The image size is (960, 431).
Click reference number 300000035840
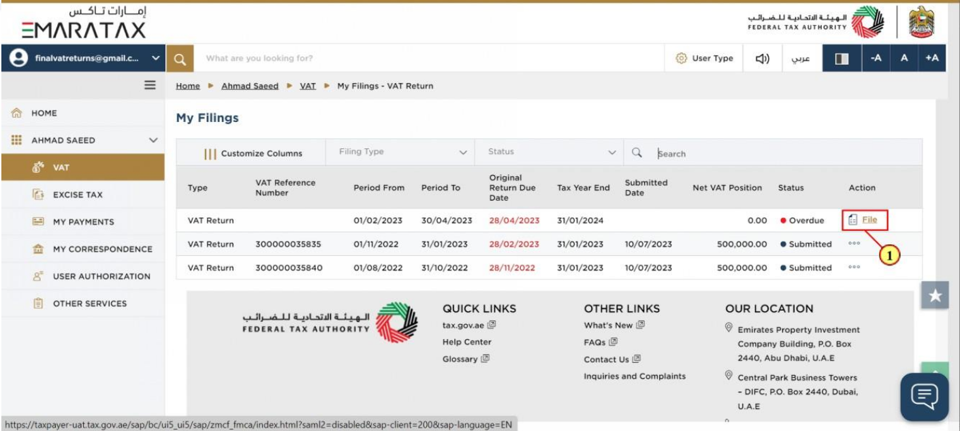pos(287,268)
